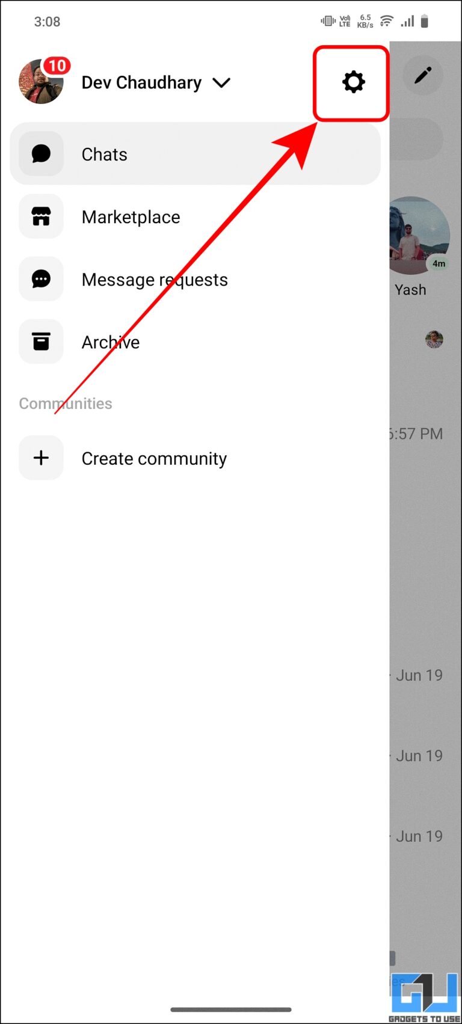
Task: Open Dev Chaudhary's profile picture
Action: click(41, 82)
